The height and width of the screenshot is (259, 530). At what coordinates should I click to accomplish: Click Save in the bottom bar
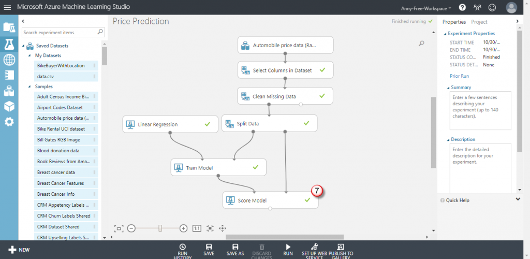209,250
